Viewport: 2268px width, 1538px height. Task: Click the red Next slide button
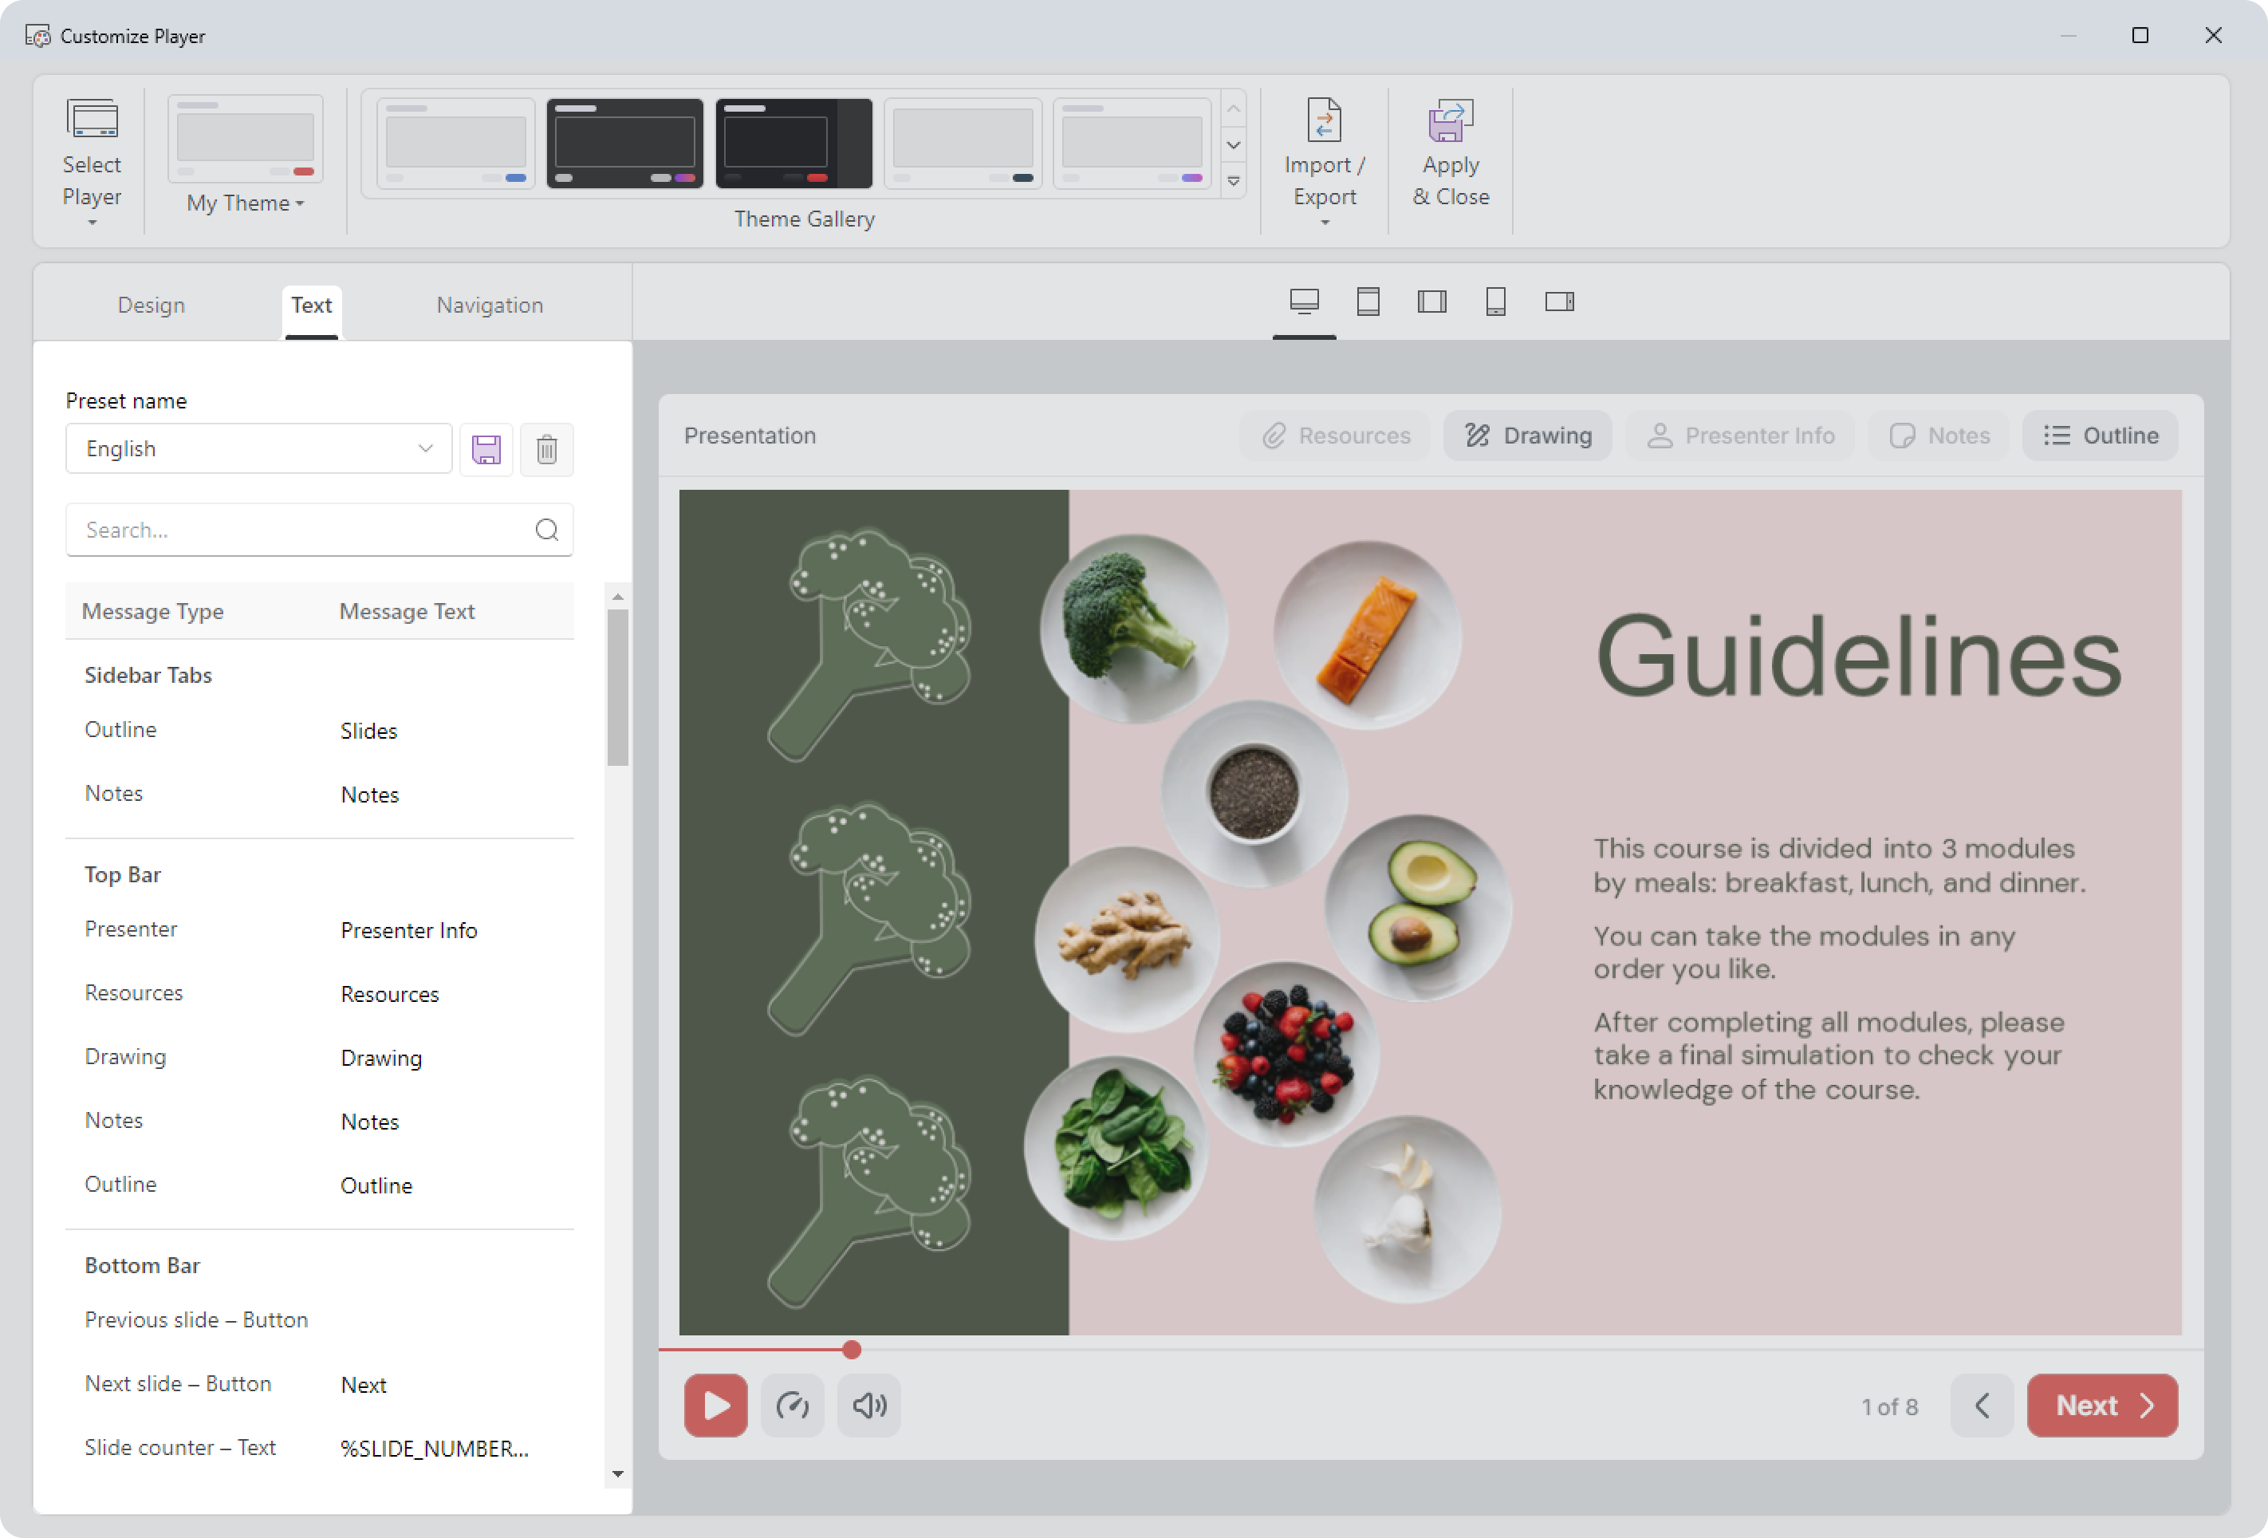pos(2101,1406)
